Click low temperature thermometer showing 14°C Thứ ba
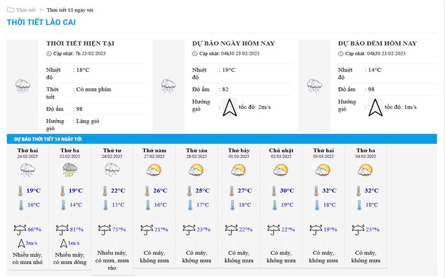445x278 pixels. point(63,205)
